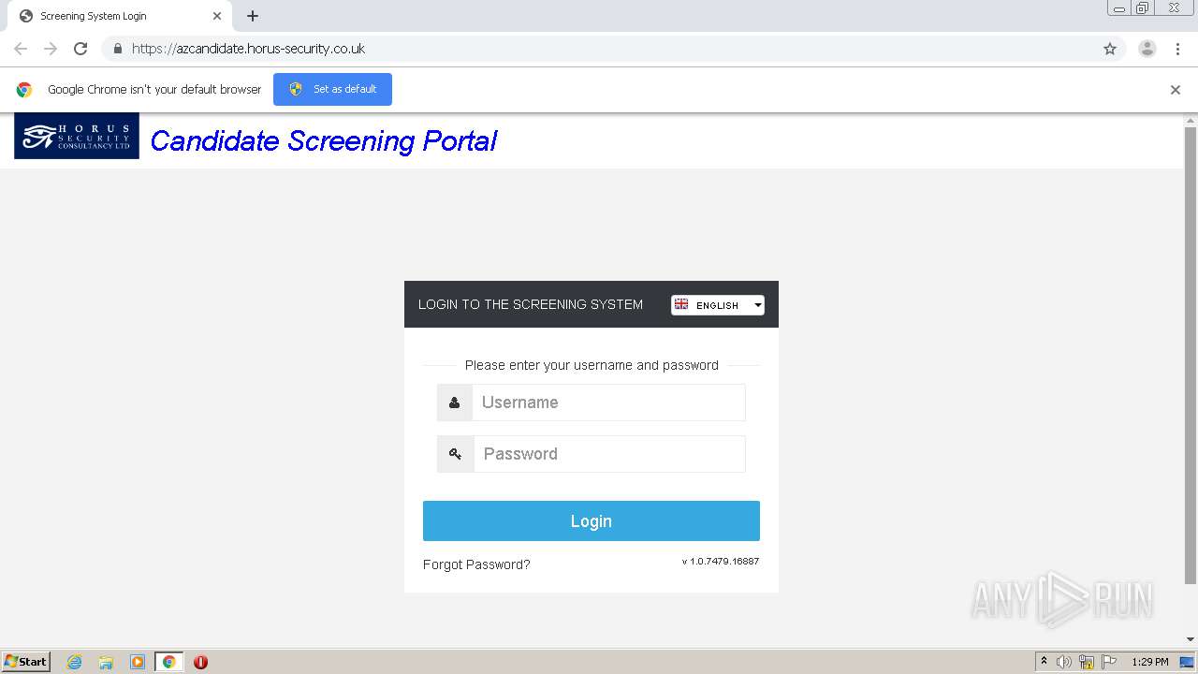Screen dimensions: 1198x674
Task: Show hidden system tray icons
Action: [x=1045, y=662]
